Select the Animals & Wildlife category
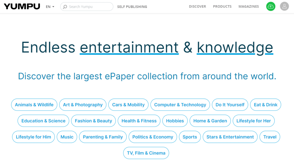Image resolution: width=294 pixels, height=163 pixels. click(x=34, y=105)
